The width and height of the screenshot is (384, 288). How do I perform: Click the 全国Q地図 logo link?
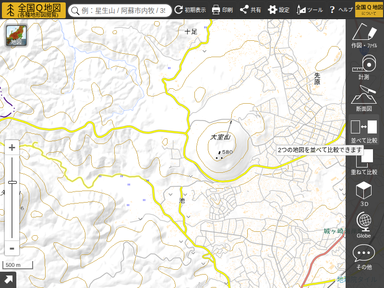pos(34,10)
